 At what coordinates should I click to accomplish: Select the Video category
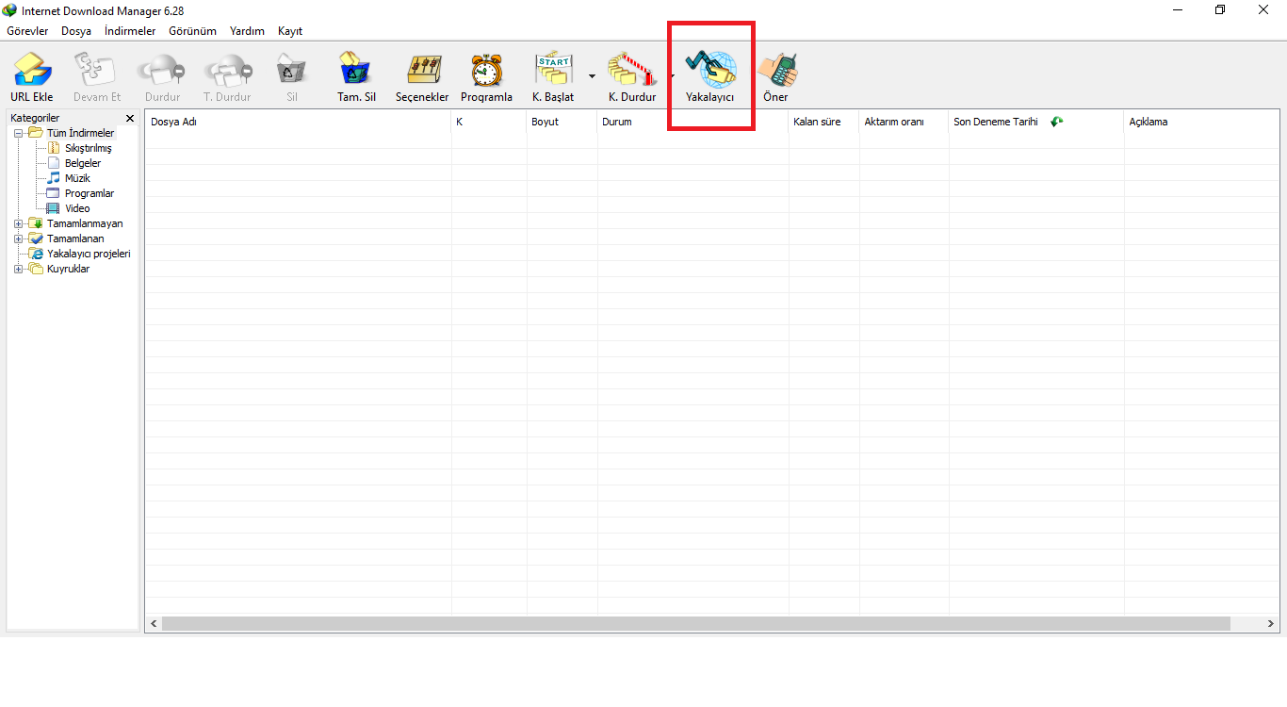coord(77,208)
